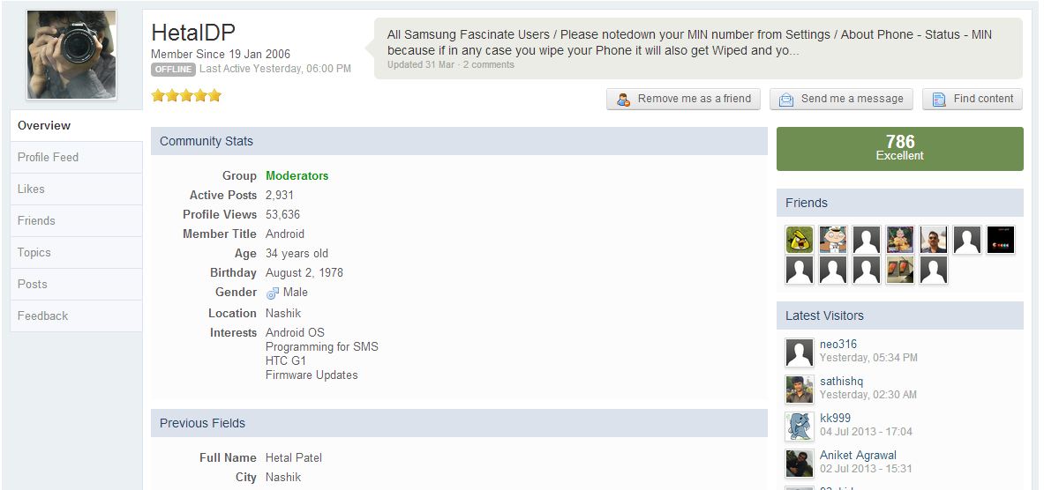Click the 786 Excellent reputation box
Image resolution: width=1044 pixels, height=490 pixels.
click(x=899, y=148)
